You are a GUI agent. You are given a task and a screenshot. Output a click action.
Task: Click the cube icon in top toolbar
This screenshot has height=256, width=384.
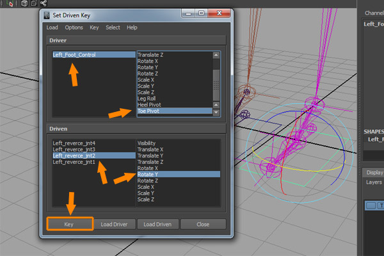coord(24,3)
